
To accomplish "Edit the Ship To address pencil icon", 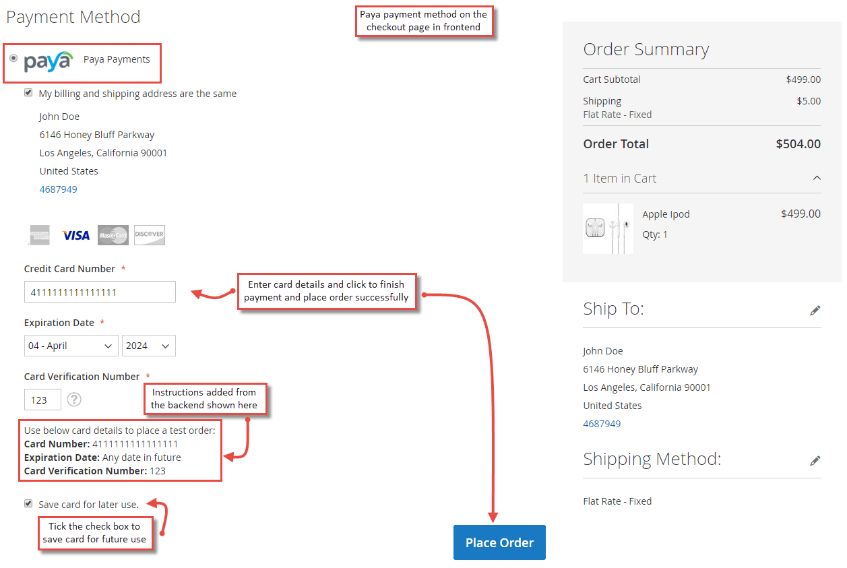I will (815, 311).
